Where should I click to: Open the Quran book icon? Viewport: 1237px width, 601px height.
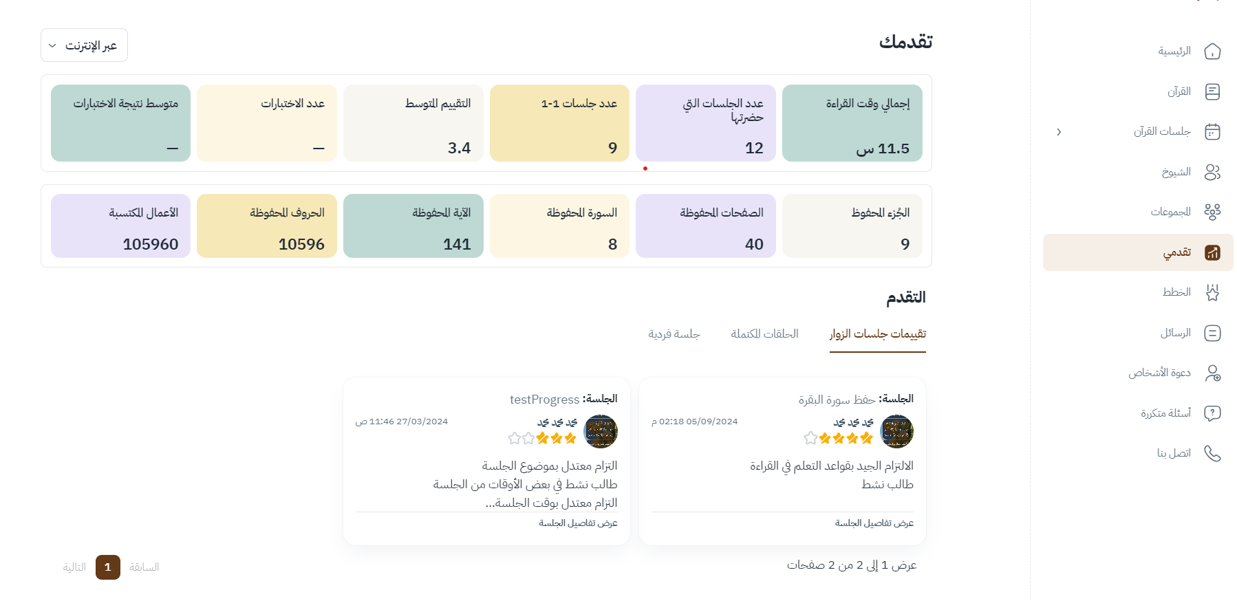pyautogui.click(x=1212, y=91)
